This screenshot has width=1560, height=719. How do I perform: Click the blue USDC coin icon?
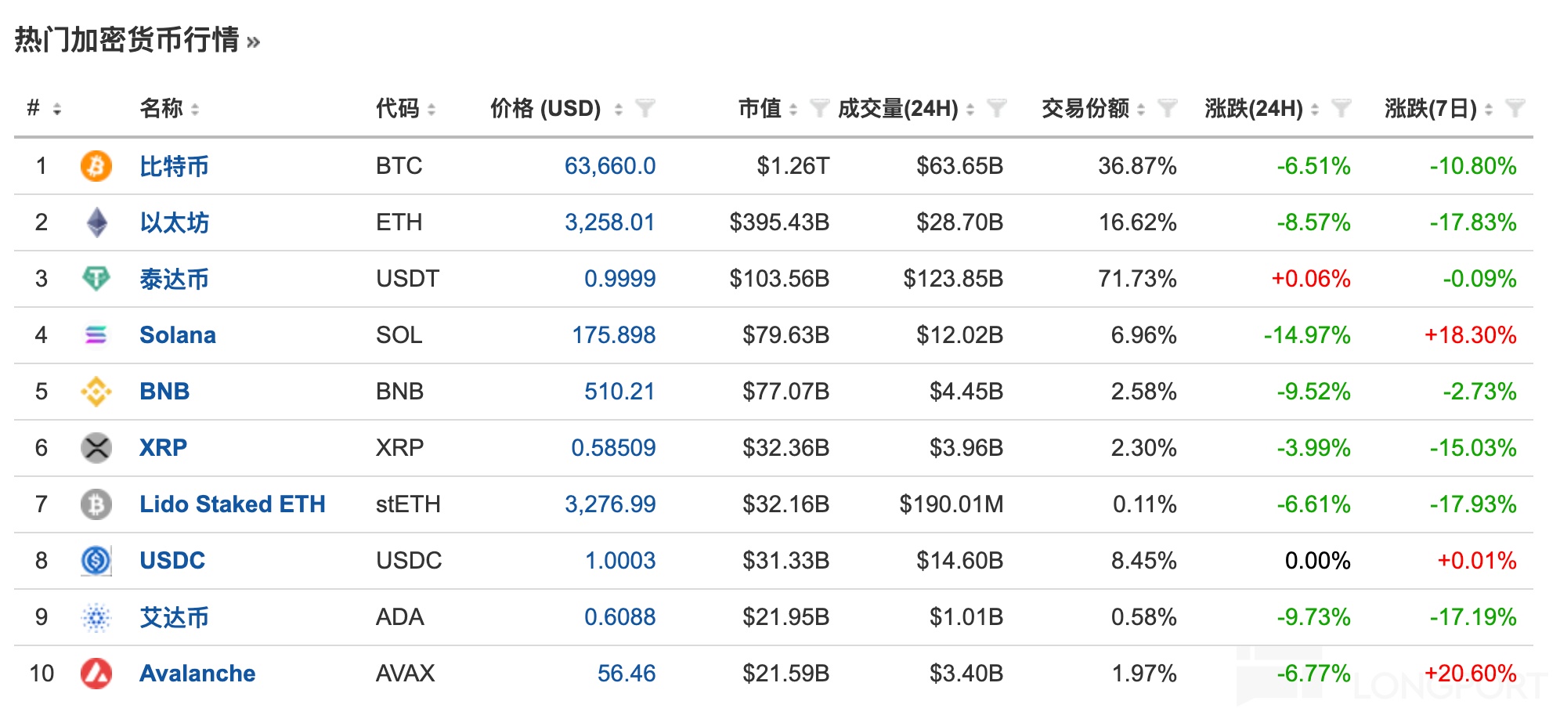click(96, 561)
